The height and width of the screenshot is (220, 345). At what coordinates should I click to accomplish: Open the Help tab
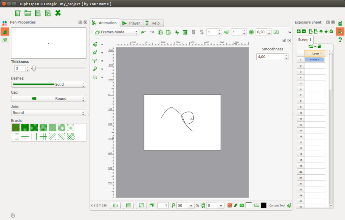tap(152, 23)
